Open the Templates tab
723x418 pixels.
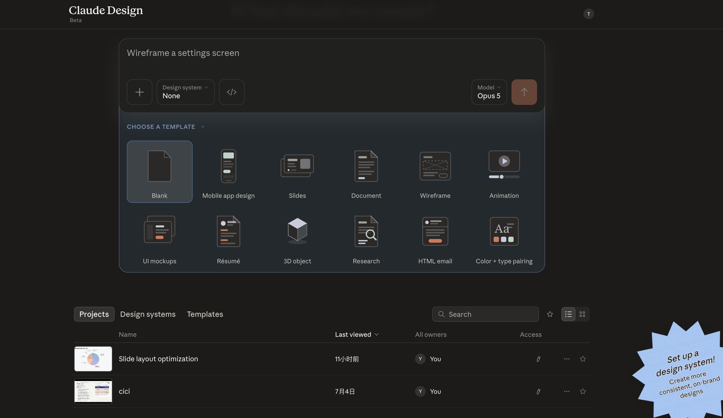(x=205, y=314)
